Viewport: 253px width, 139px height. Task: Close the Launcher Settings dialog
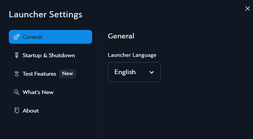tap(248, 8)
